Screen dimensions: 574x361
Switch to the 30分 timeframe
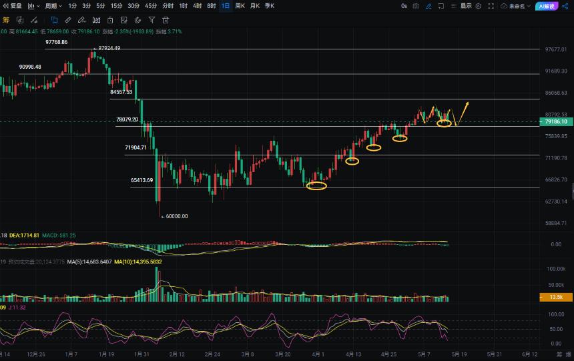click(133, 6)
